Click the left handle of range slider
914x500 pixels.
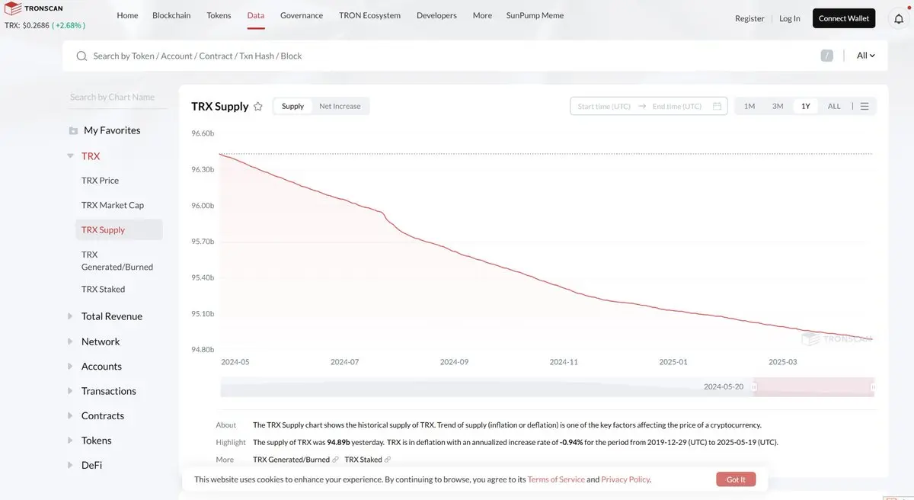(754, 387)
